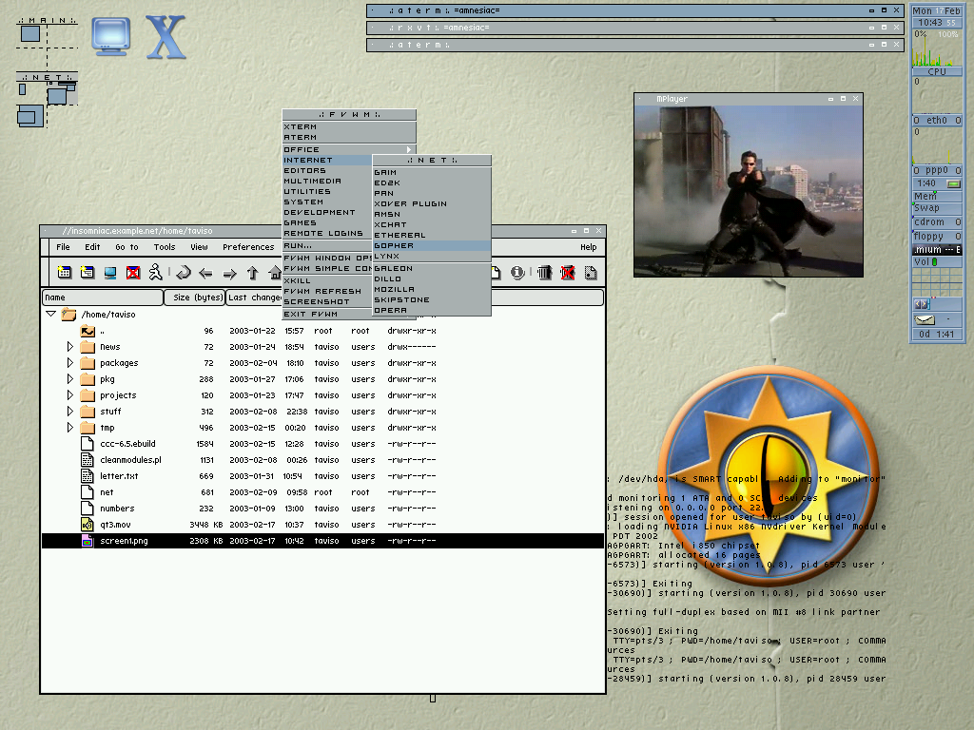
Task: Click the red-crossed computer disconnect icon
Action: (x=133, y=274)
